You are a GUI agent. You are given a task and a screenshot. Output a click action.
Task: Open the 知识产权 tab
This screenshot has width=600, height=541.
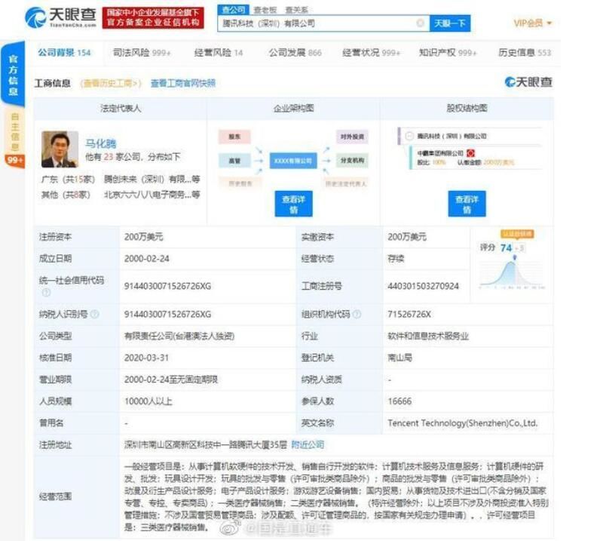(448, 53)
